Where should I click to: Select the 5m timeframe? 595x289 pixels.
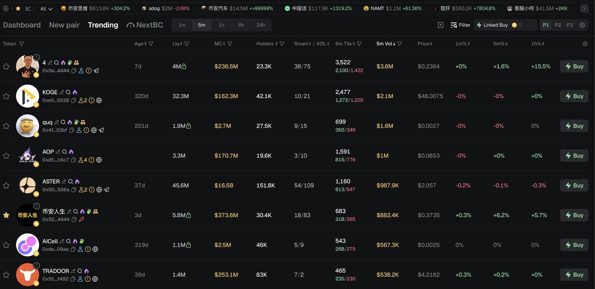point(202,25)
